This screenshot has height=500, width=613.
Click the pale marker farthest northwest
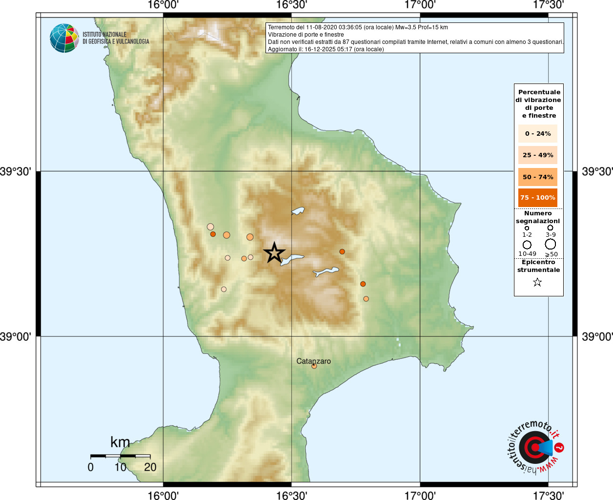[x=210, y=227]
